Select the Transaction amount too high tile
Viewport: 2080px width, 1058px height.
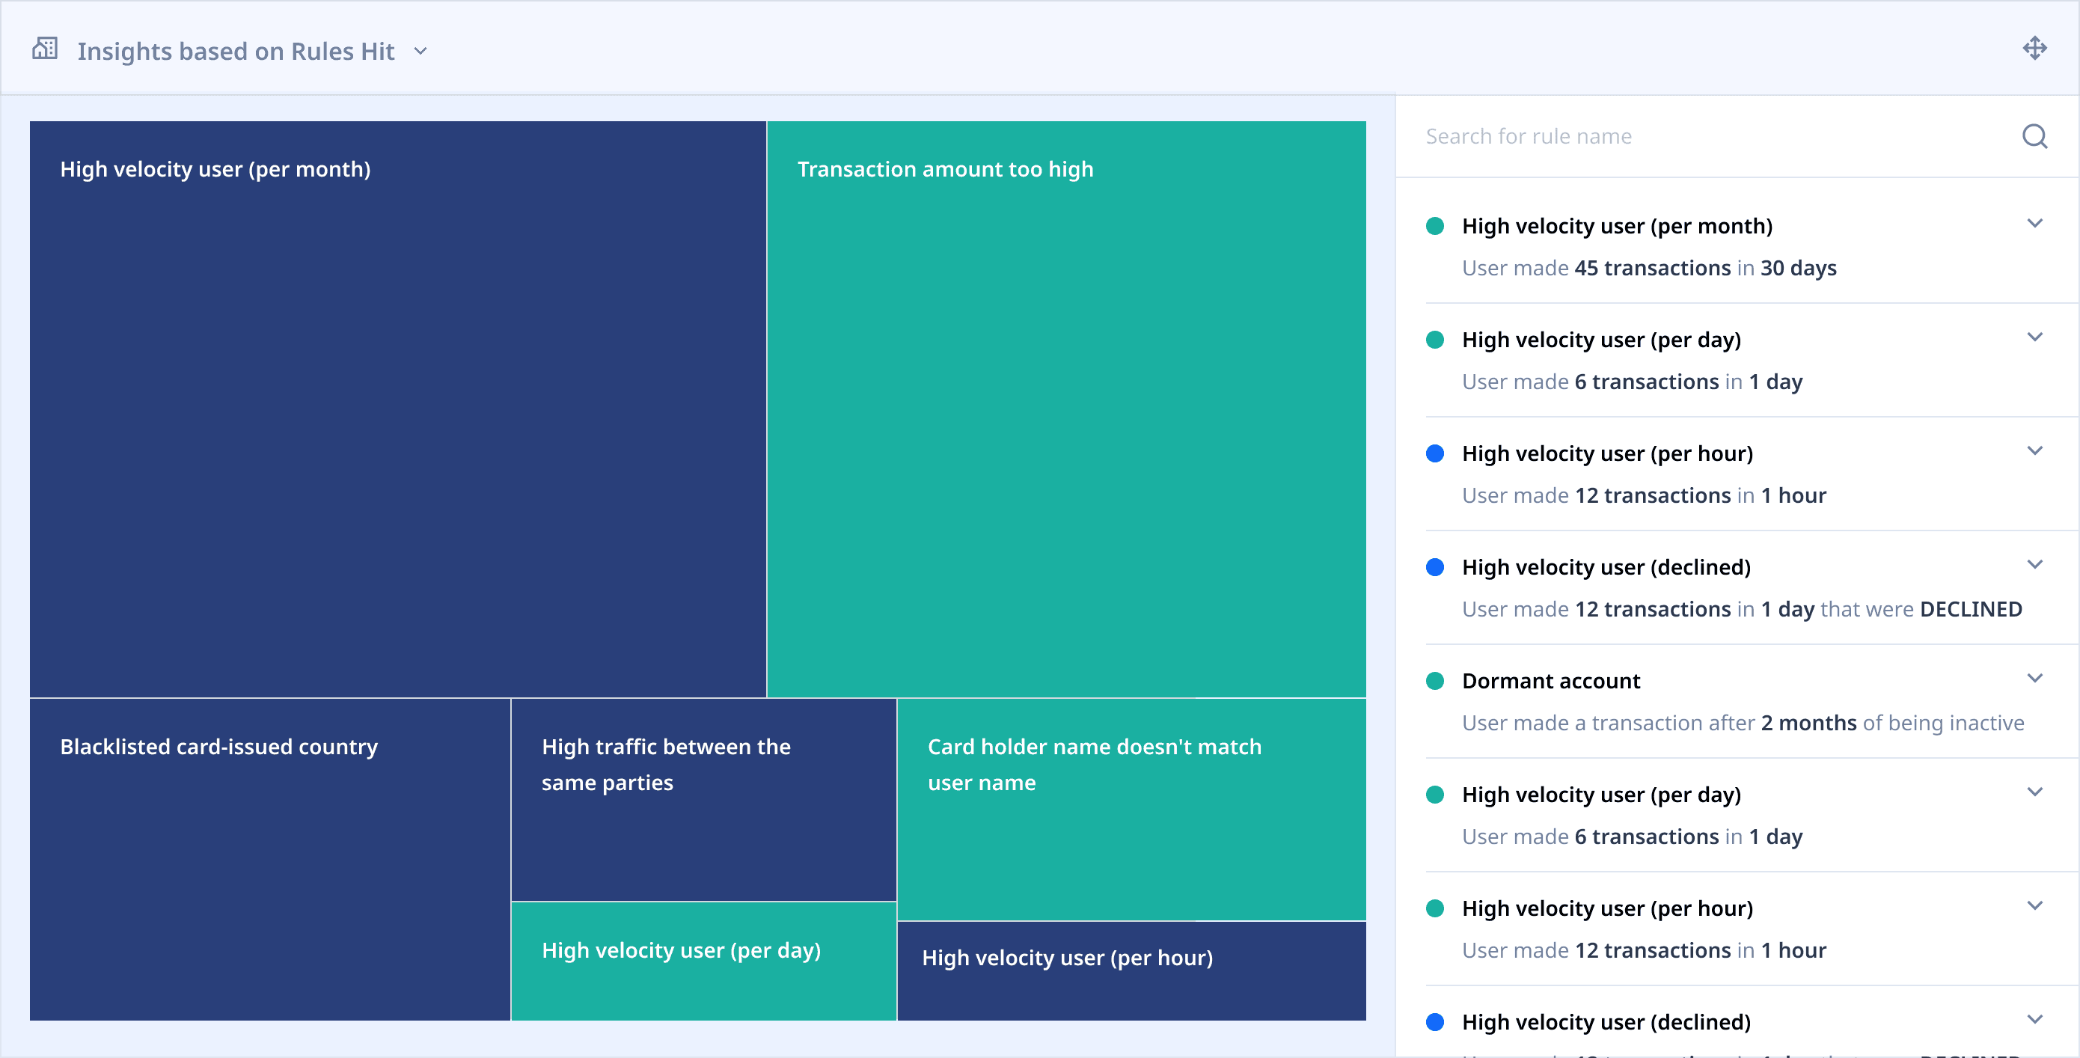tap(1066, 409)
